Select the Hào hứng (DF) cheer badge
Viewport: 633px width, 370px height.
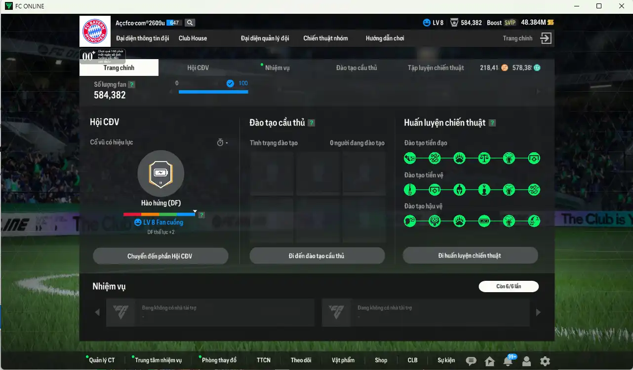point(161,173)
